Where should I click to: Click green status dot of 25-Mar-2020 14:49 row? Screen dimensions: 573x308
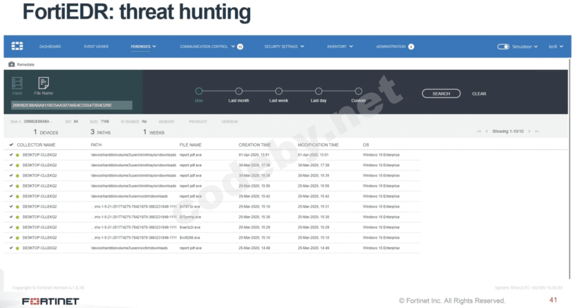point(17,248)
